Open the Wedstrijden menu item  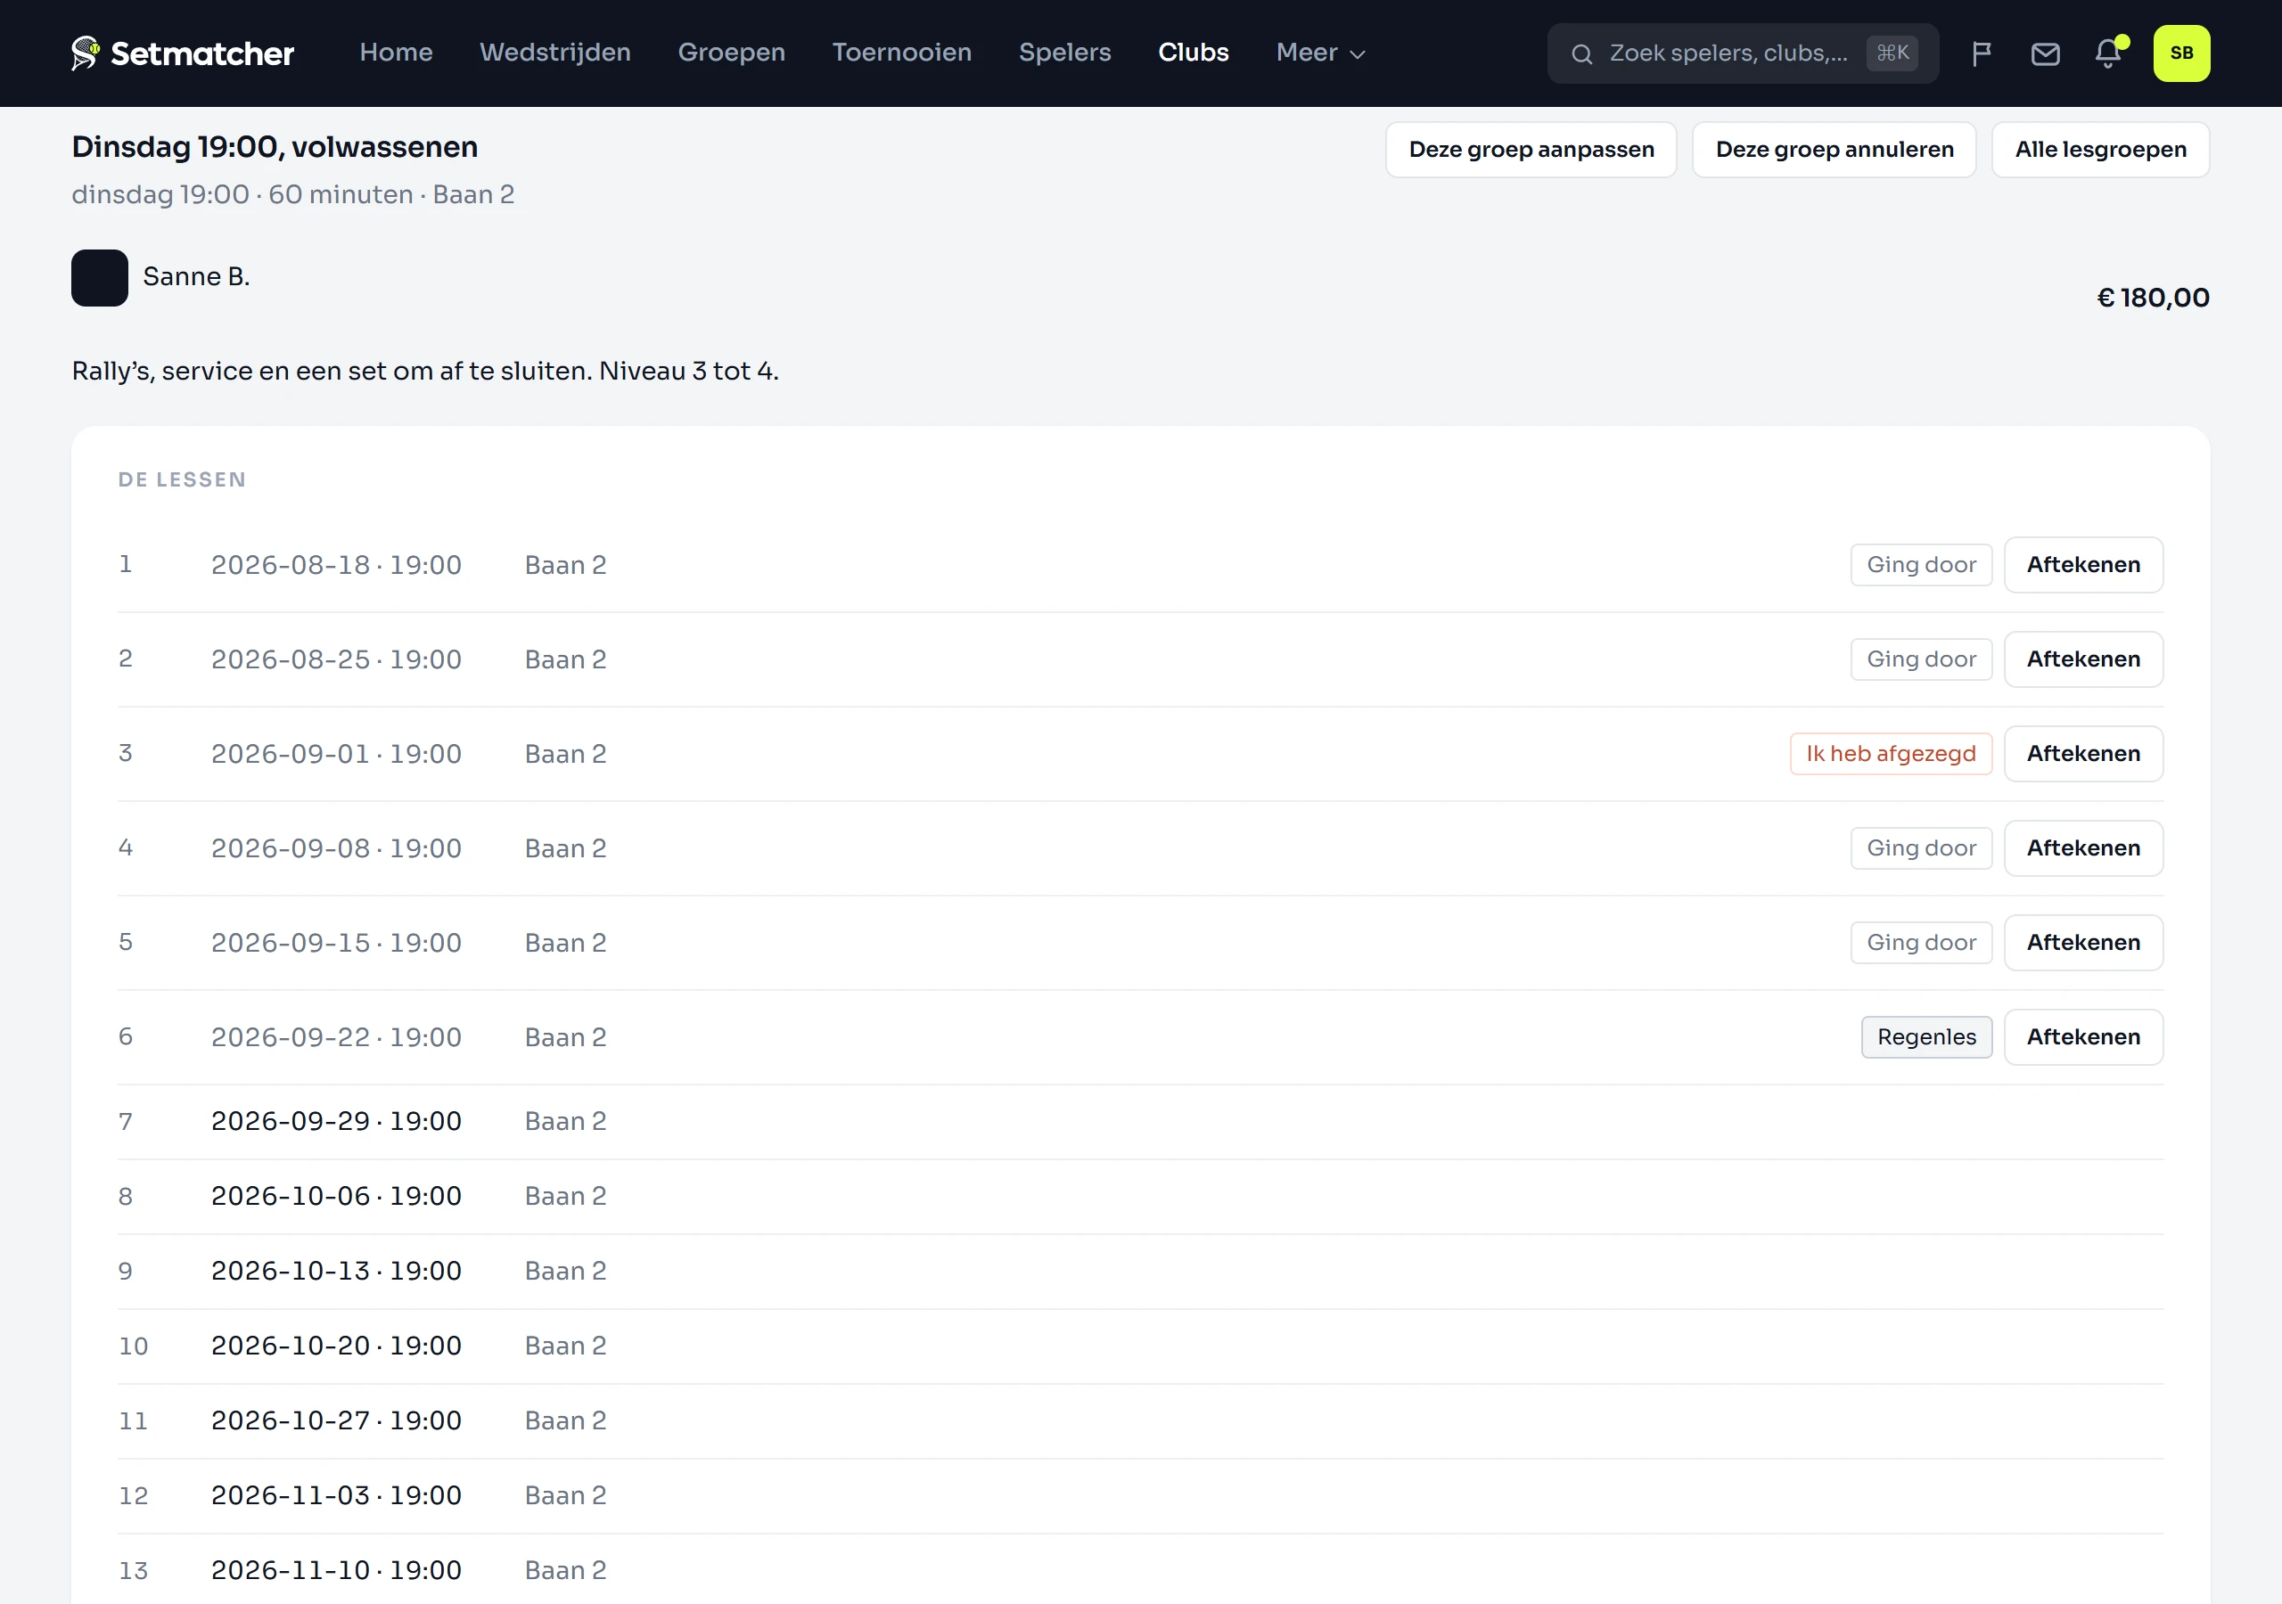pyautogui.click(x=554, y=53)
